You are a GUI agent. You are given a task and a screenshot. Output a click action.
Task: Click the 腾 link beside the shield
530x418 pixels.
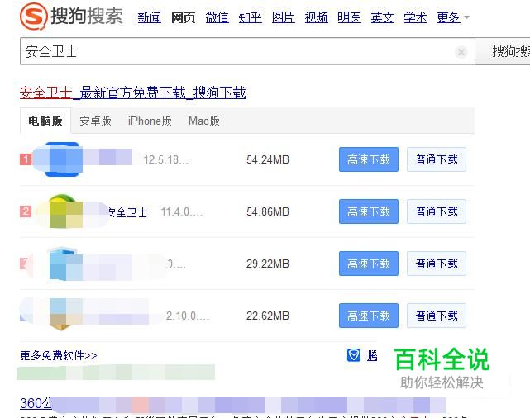(x=372, y=355)
